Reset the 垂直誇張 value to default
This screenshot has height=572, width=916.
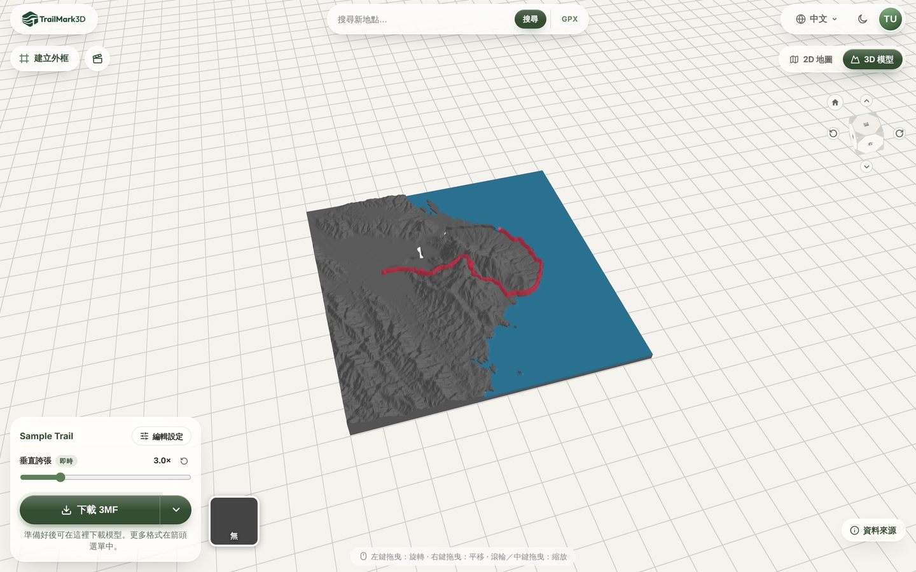tap(184, 461)
